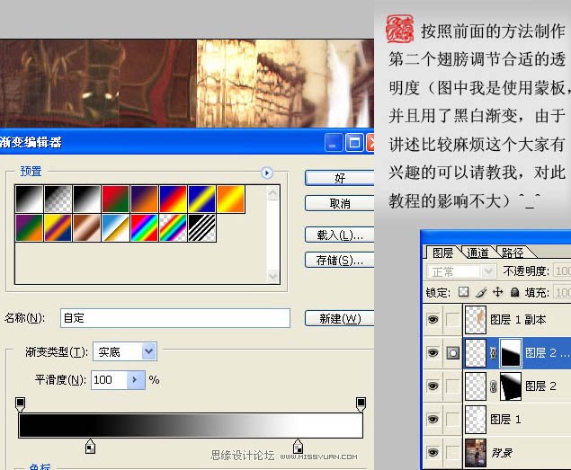
Task: Select the 图层 2 layer name
Action: pos(540,386)
